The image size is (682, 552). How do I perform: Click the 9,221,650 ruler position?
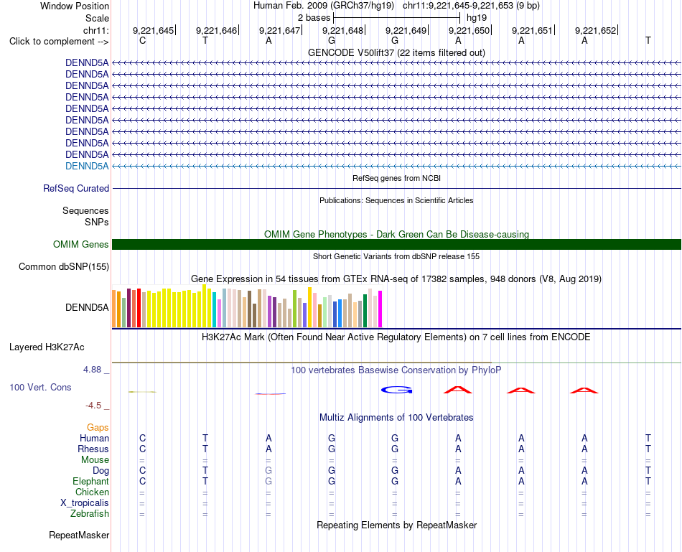click(x=469, y=30)
